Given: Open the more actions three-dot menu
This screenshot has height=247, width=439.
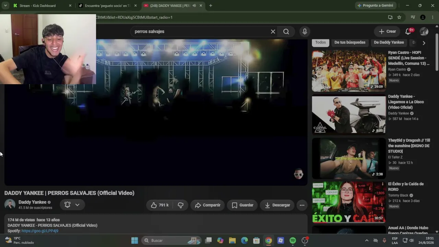Looking at the screenshot, I should (x=302, y=205).
